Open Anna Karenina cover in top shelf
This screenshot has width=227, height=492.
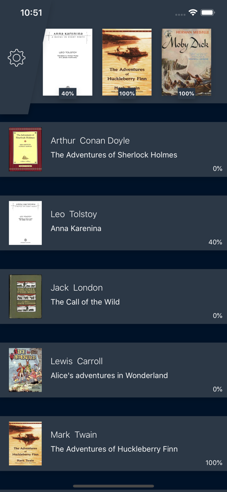(67, 62)
